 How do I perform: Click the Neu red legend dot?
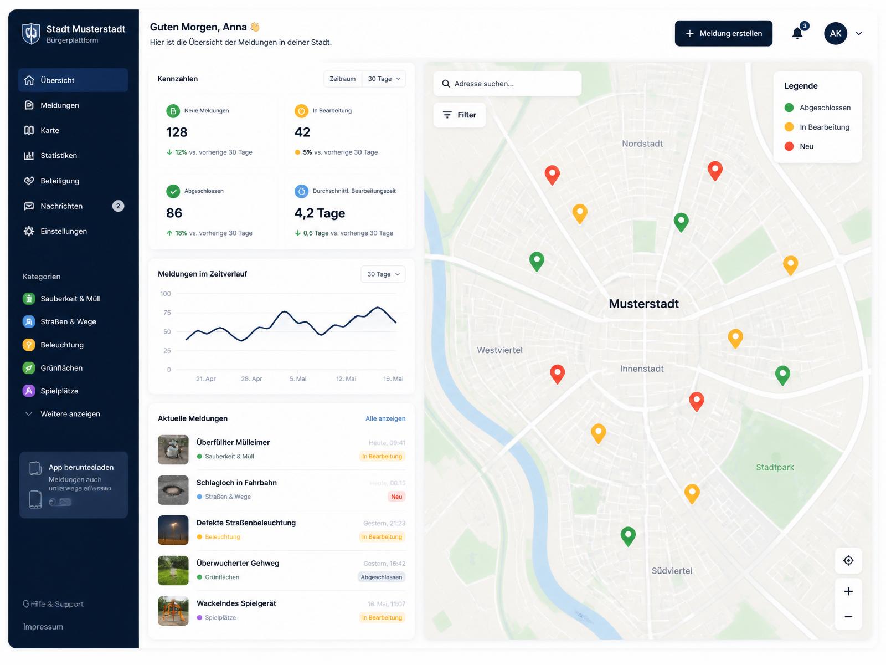pos(789,146)
